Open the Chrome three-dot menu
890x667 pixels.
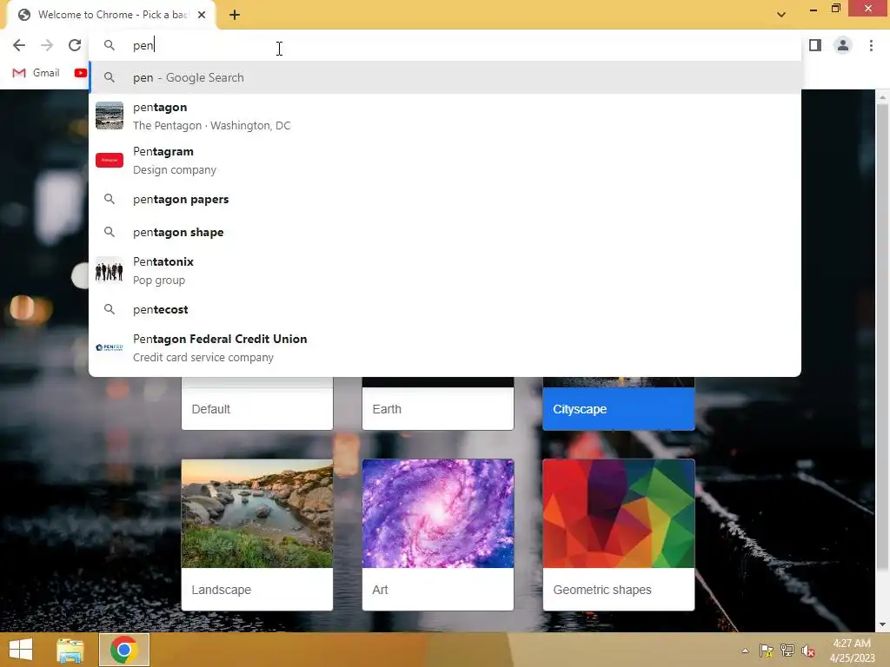click(871, 45)
